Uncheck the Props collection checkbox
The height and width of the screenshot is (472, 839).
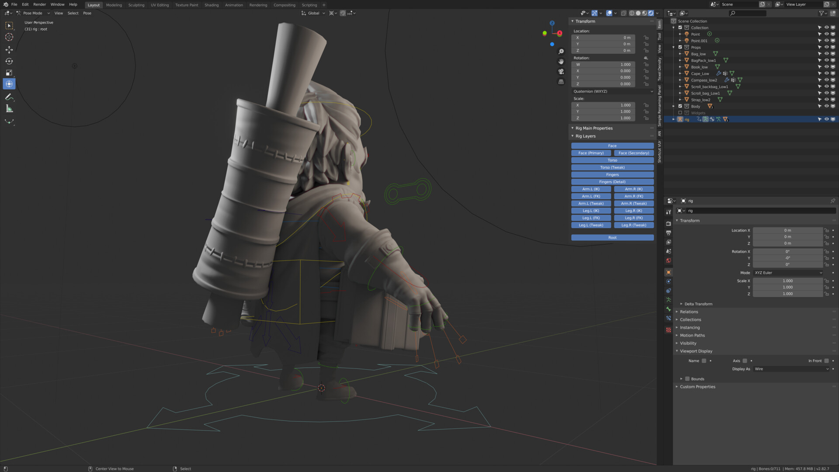680,47
